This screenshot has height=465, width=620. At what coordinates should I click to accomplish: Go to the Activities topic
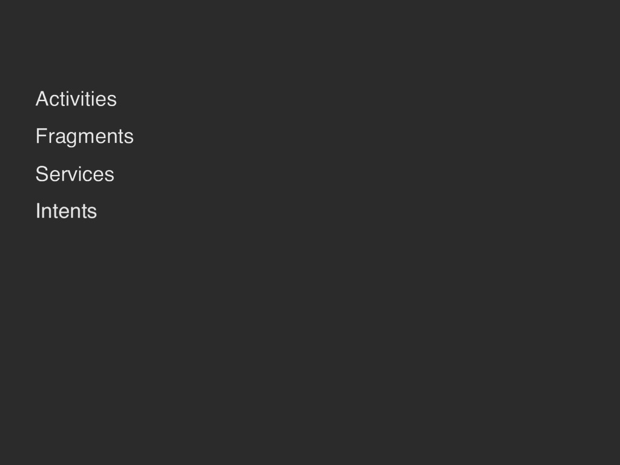point(76,99)
